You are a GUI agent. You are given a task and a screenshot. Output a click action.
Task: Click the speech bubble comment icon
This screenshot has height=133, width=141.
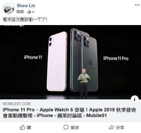[66, 127]
